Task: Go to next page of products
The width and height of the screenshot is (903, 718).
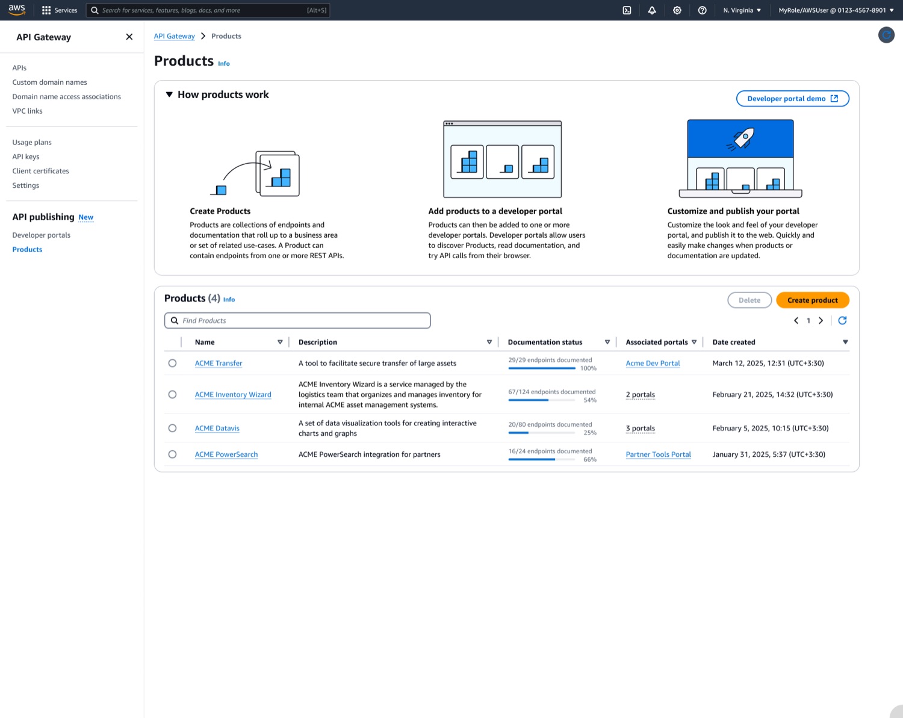Action: [821, 321]
